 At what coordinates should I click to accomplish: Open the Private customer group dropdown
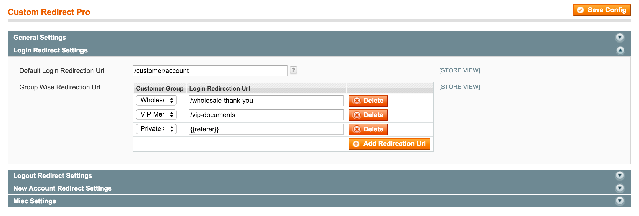tap(156, 129)
